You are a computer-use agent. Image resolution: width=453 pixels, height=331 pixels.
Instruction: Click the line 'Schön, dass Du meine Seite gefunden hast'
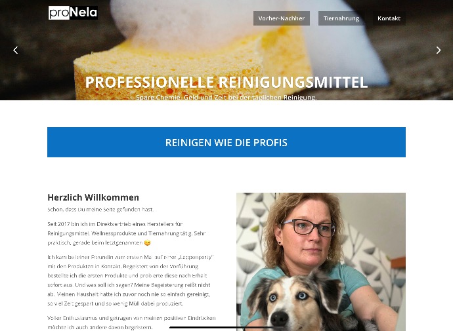coord(100,210)
